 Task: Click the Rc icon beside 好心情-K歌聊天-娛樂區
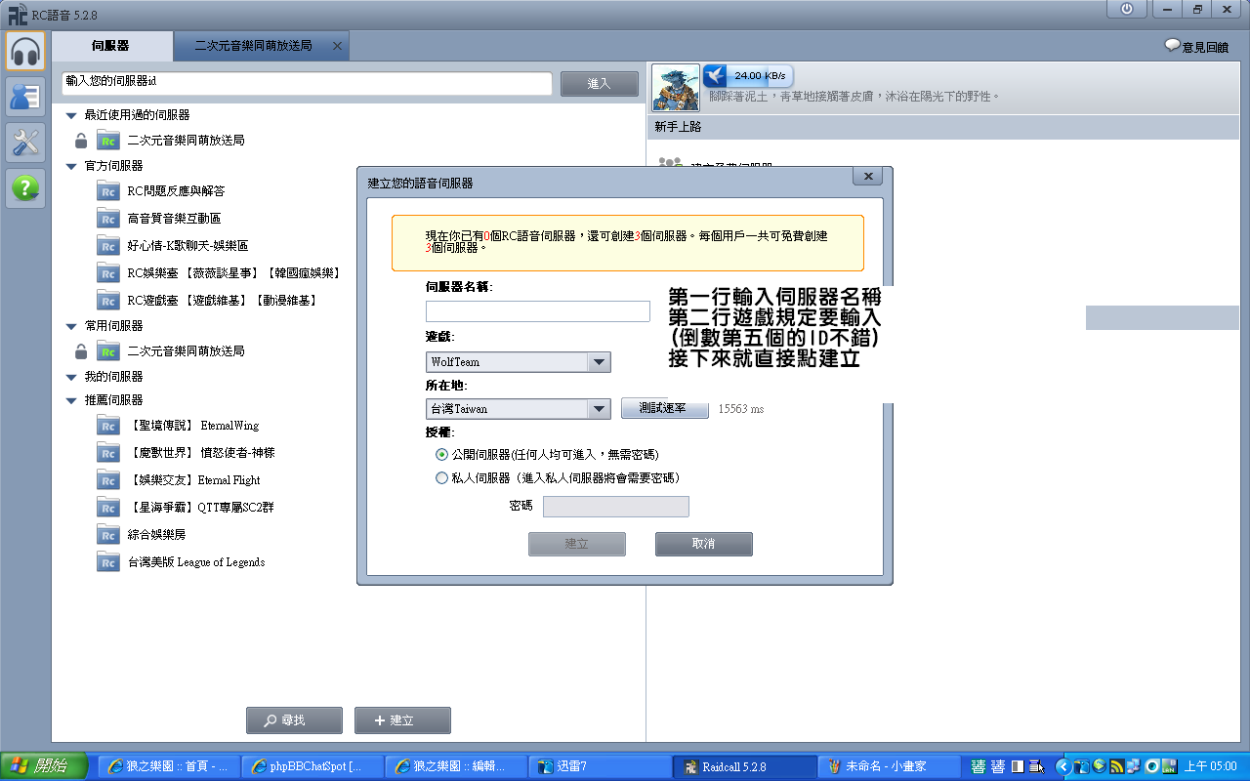coord(108,246)
